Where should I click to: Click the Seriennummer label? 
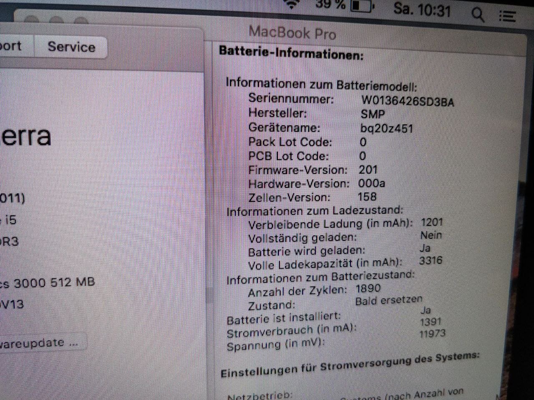(x=291, y=98)
